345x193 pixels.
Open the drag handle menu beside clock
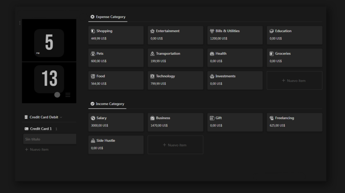[x=20, y=23]
